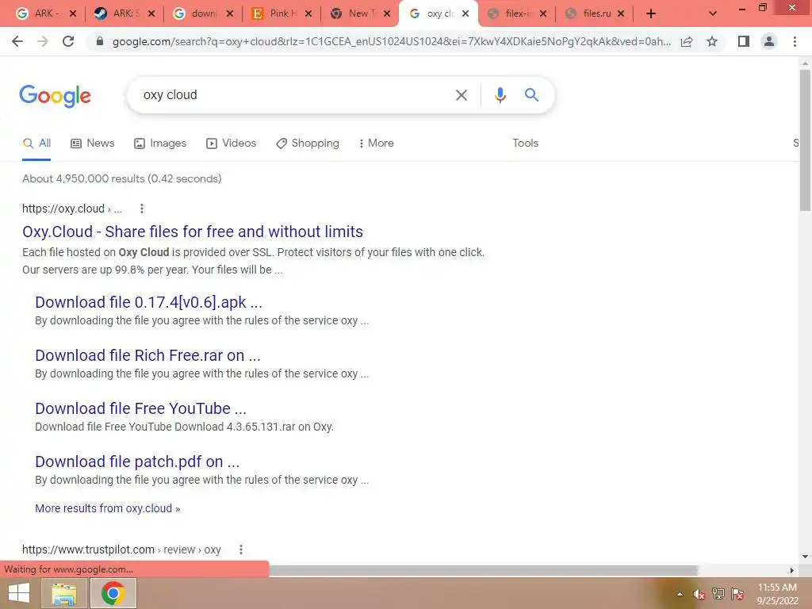Viewport: 812px width, 609px height.
Task: Click the horizontal scrollbar right arrow
Action: [792, 571]
